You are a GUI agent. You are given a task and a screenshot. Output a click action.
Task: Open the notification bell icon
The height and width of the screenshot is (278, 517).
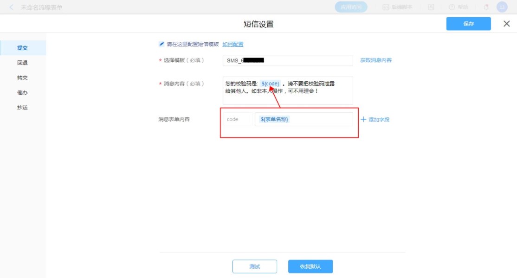pos(486,7)
